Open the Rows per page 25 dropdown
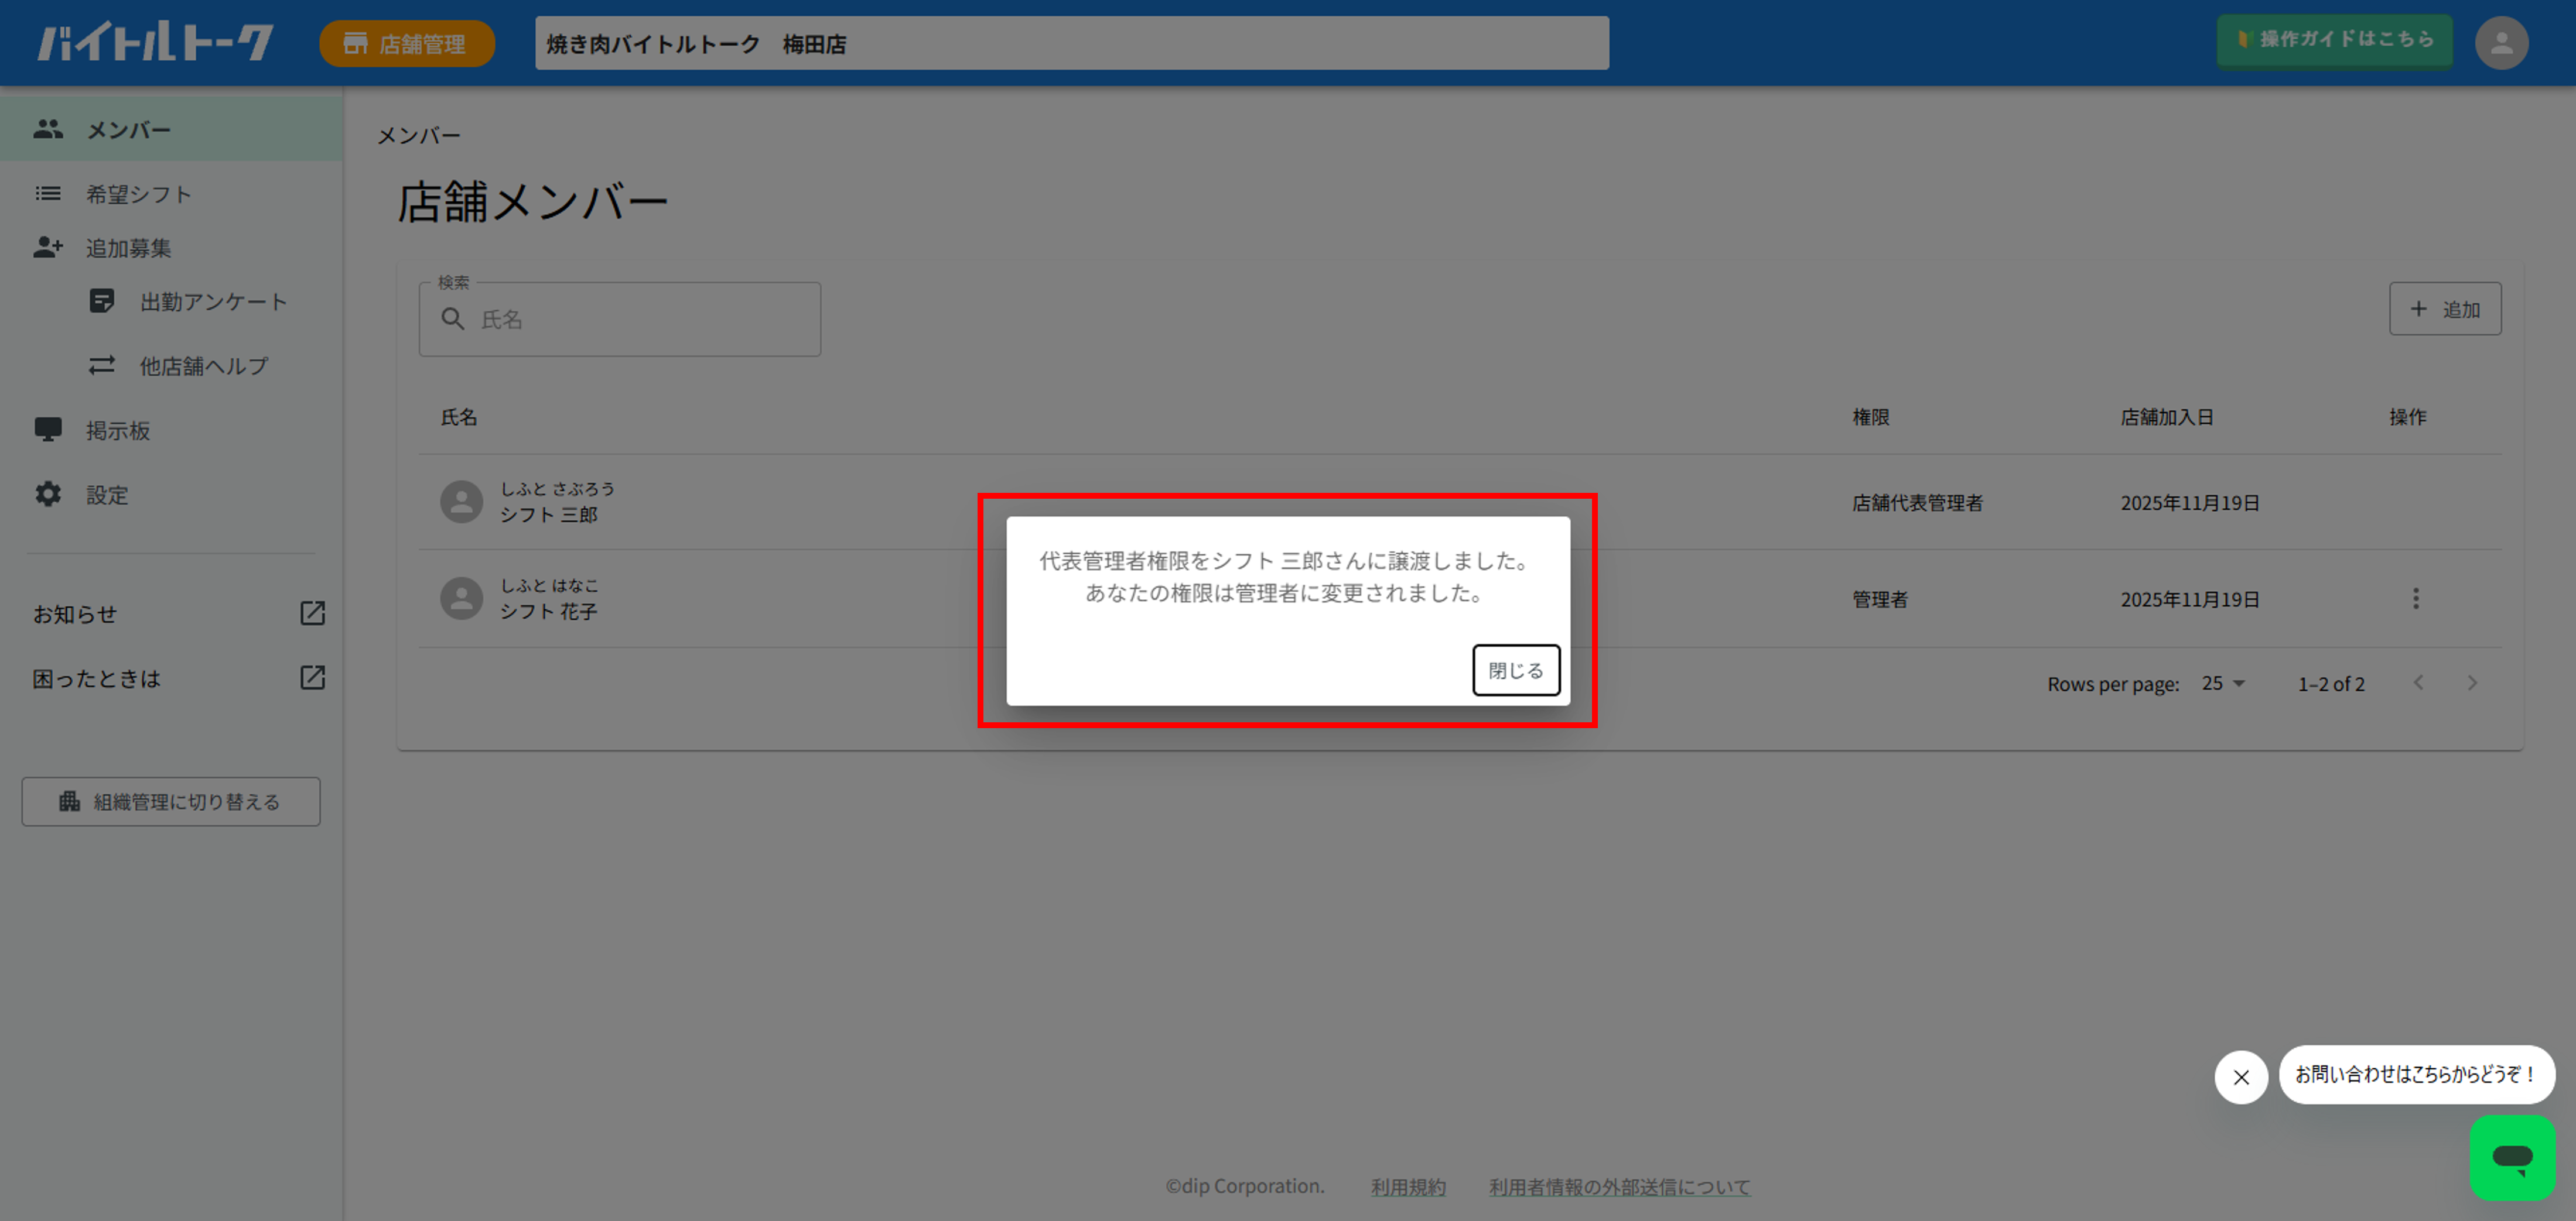Viewport: 2576px width, 1221px height. pyautogui.click(x=2224, y=684)
